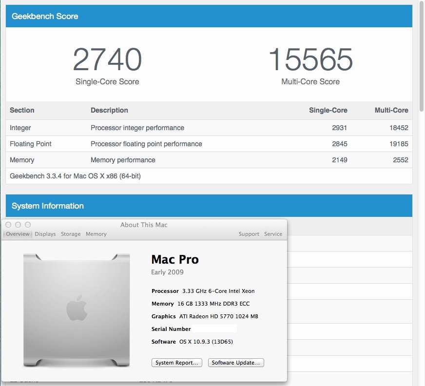Select the Integer row label
The image size is (425, 386).
coord(20,128)
